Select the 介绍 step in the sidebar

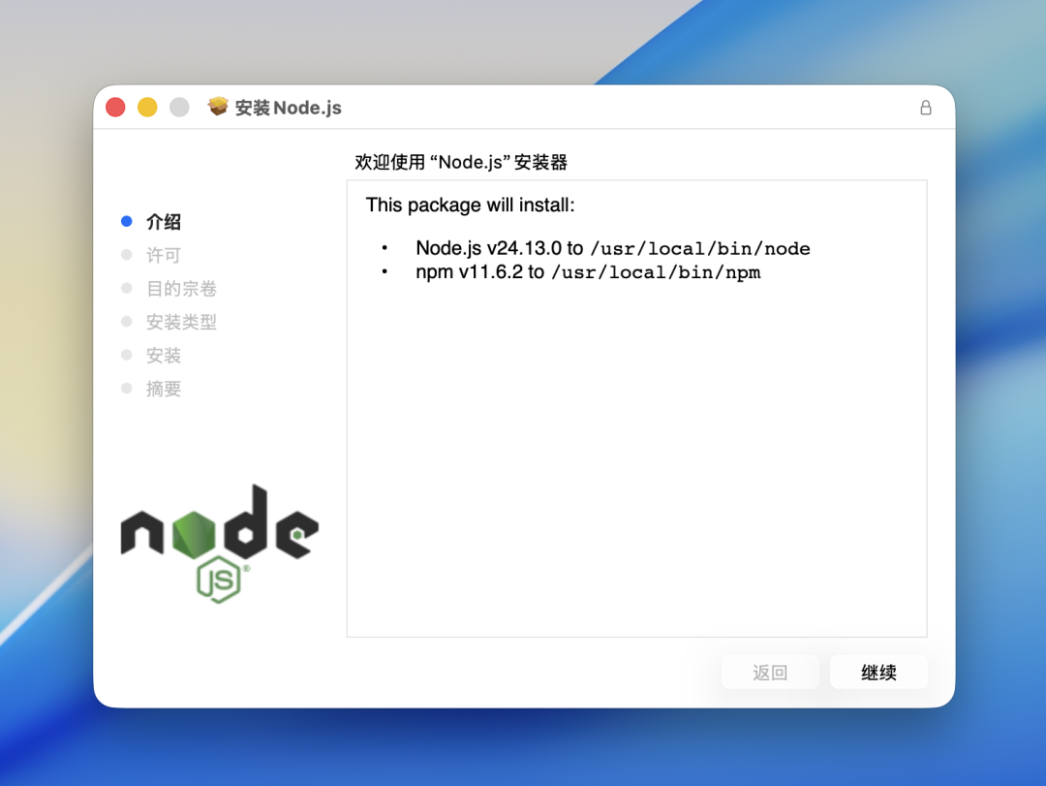[163, 221]
